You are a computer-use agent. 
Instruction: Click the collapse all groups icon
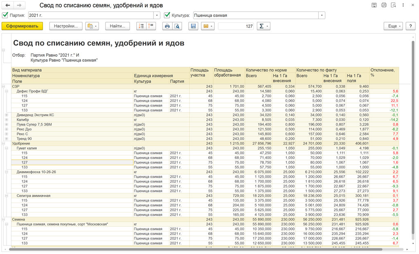tap(151, 26)
